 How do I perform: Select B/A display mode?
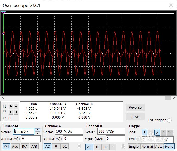25,146
